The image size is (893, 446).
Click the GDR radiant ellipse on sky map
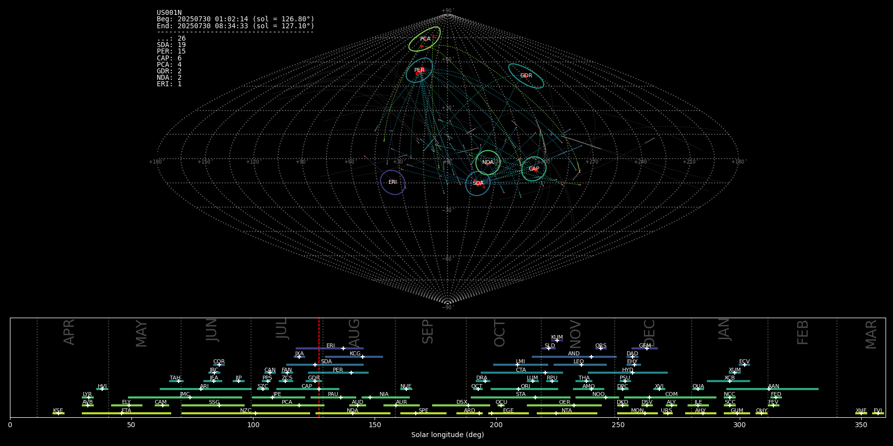pos(526,76)
